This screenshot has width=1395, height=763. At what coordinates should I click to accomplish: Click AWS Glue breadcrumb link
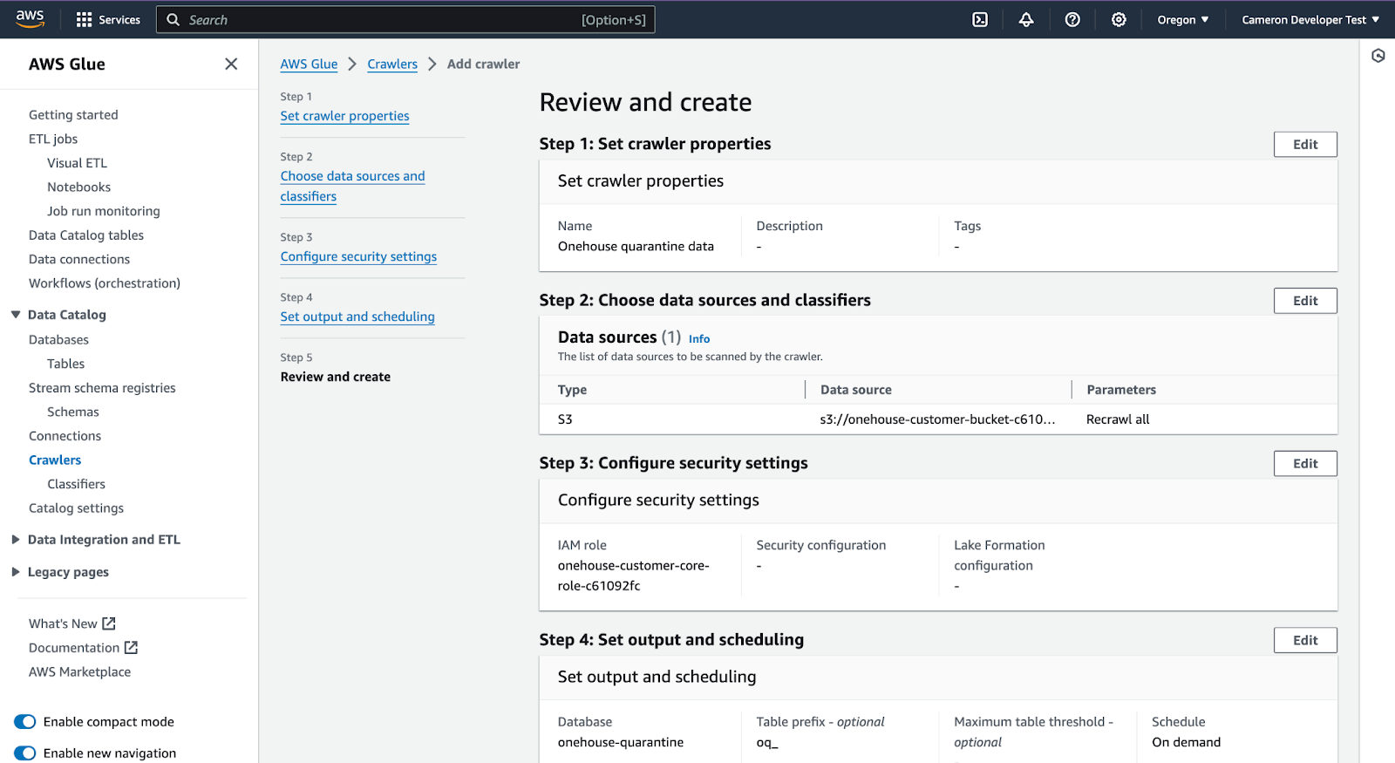point(309,64)
